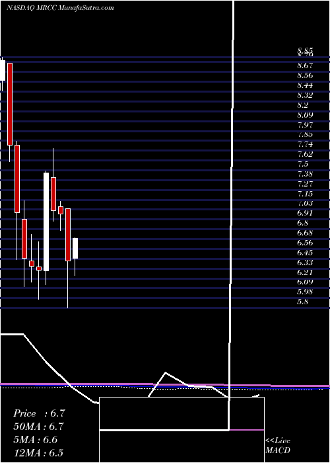Click the 6.45 price axis label

click(305, 253)
